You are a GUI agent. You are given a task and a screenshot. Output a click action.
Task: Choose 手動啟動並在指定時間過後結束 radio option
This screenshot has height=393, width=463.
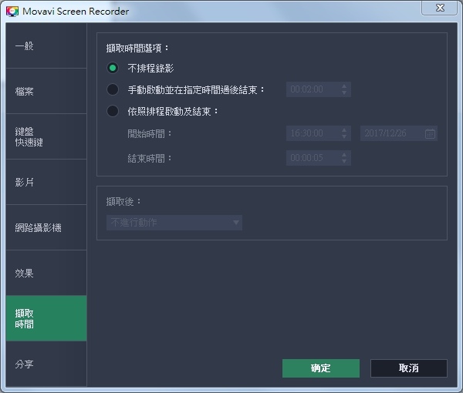point(113,89)
